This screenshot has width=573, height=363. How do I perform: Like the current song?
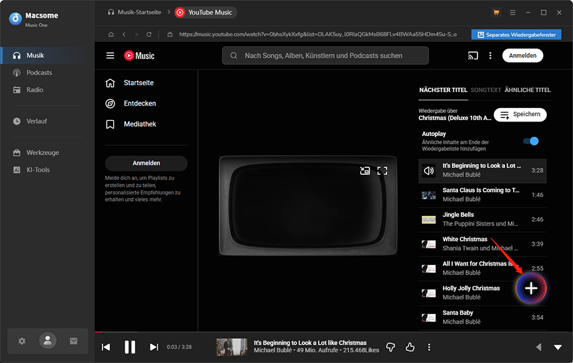(x=410, y=347)
